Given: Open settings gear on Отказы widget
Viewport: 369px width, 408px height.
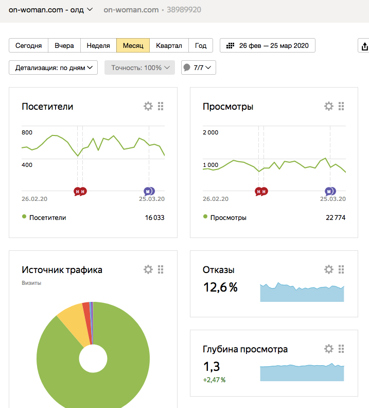Looking at the screenshot, I should pyautogui.click(x=329, y=269).
